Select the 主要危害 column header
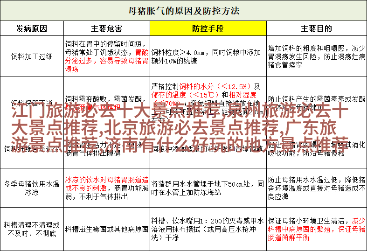The width and height of the screenshot is (367, 251). (x=107, y=28)
